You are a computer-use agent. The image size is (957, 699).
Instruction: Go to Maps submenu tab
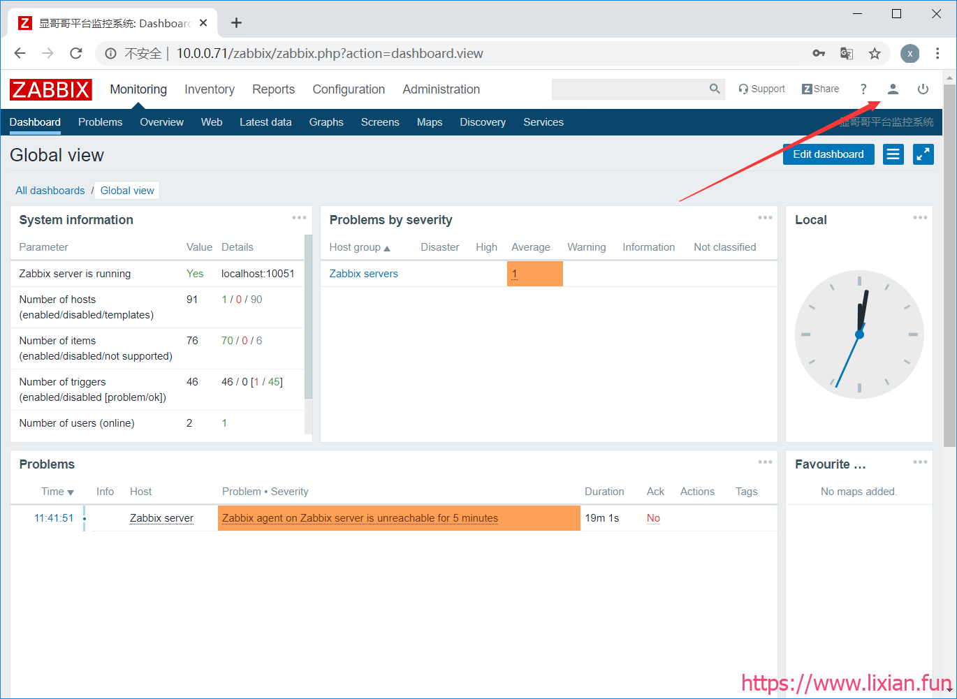pyautogui.click(x=430, y=122)
